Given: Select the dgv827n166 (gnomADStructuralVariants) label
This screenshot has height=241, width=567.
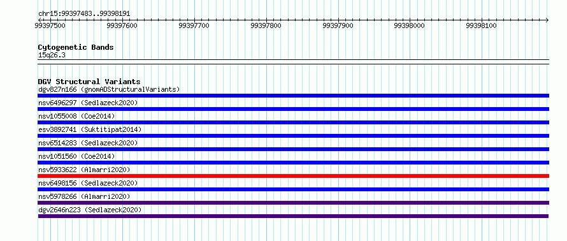Looking at the screenshot, I should (109, 89).
